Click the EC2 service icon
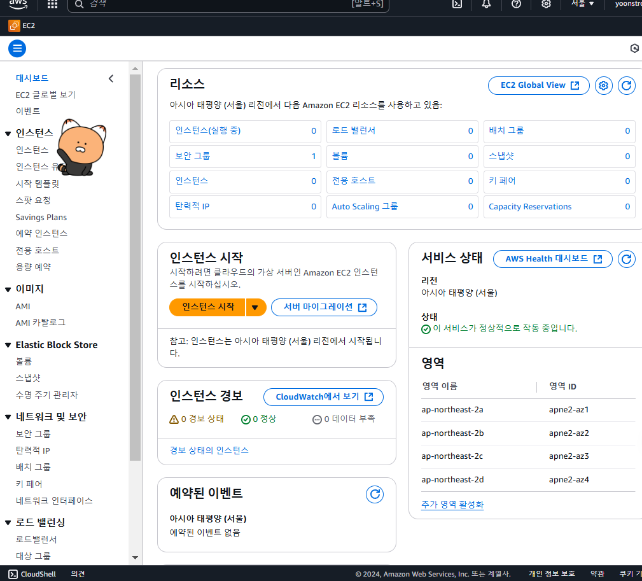This screenshot has height=581, width=642. (x=14, y=25)
